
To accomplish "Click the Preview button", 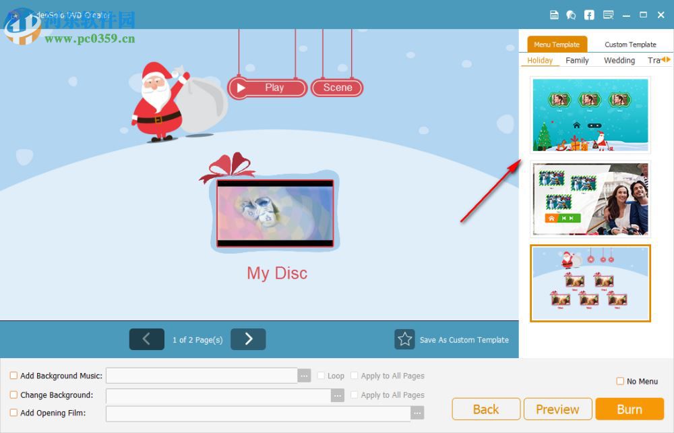I will coord(557,409).
